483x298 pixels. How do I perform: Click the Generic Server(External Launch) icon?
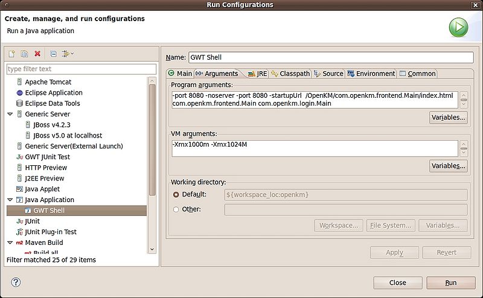click(19, 146)
